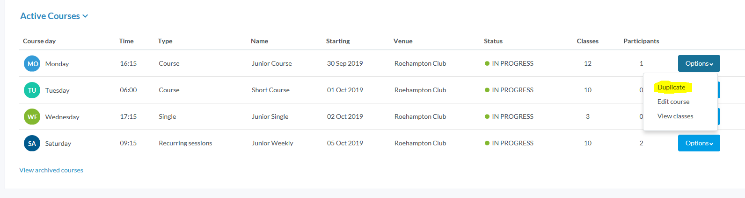Click the dark blue SA Saturday avatar icon

click(x=32, y=143)
